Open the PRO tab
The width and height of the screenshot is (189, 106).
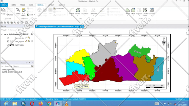tap(4, 5)
